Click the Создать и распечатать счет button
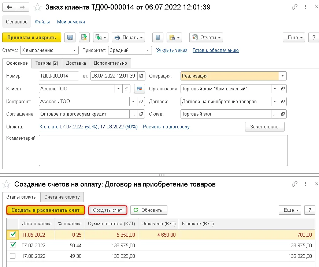 (45, 210)
